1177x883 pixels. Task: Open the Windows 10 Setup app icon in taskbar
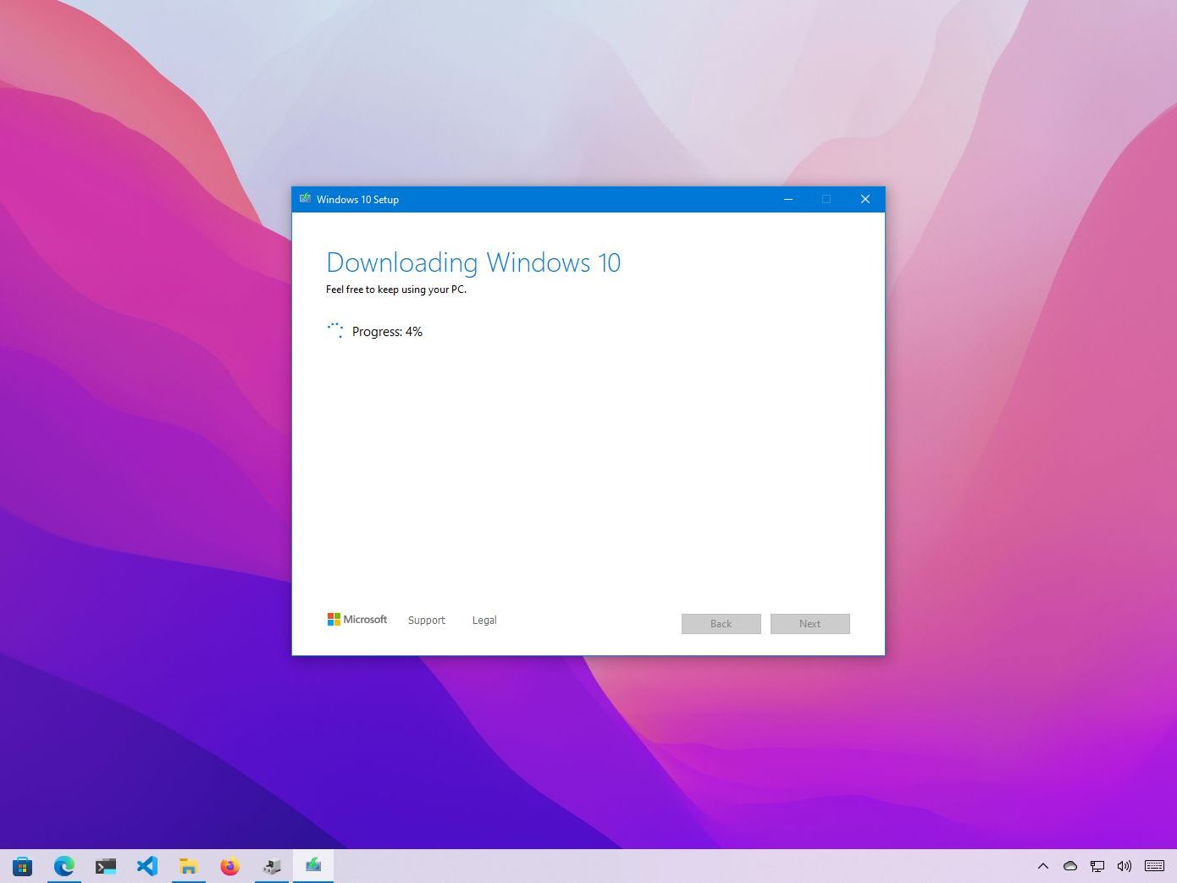pyautogui.click(x=312, y=865)
